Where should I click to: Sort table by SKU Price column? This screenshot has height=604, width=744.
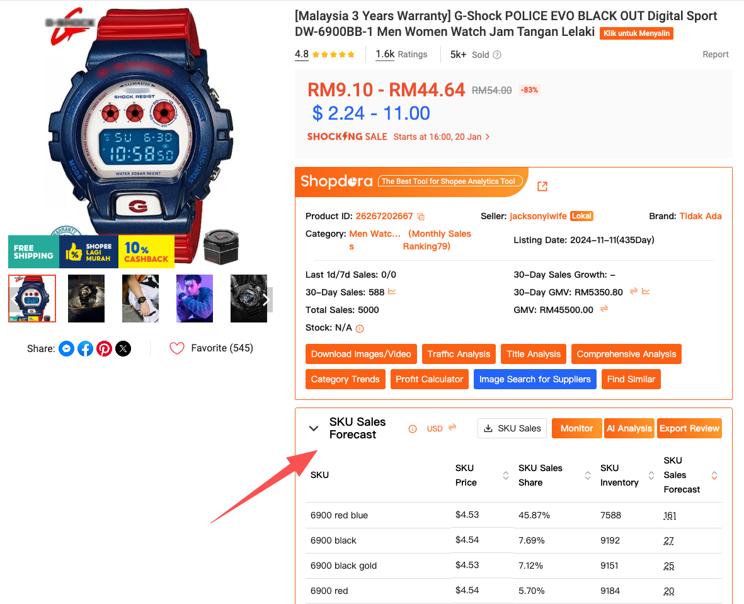[x=506, y=476]
